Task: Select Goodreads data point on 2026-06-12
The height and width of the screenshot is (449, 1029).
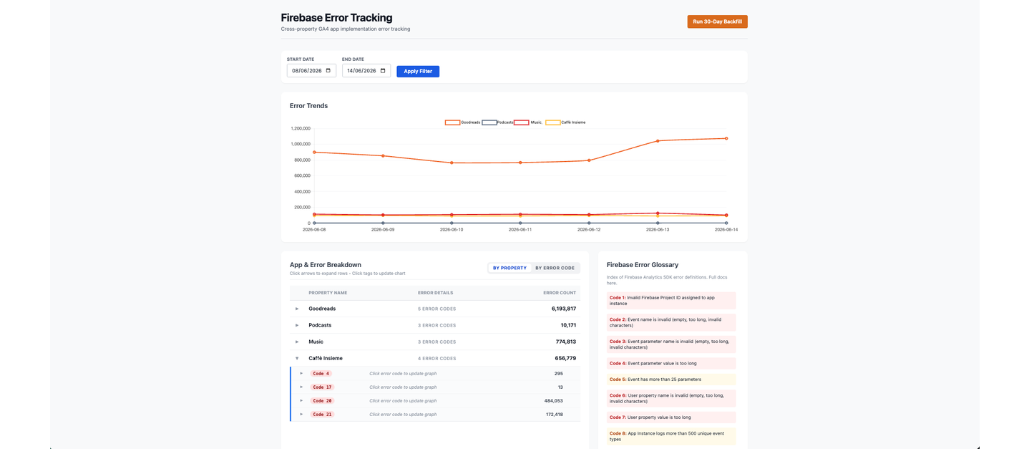Action: coord(589,160)
